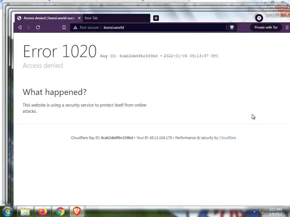This screenshot has height=217, width=290.
Task: Switch to the New Tab tab
Action: click(x=116, y=18)
